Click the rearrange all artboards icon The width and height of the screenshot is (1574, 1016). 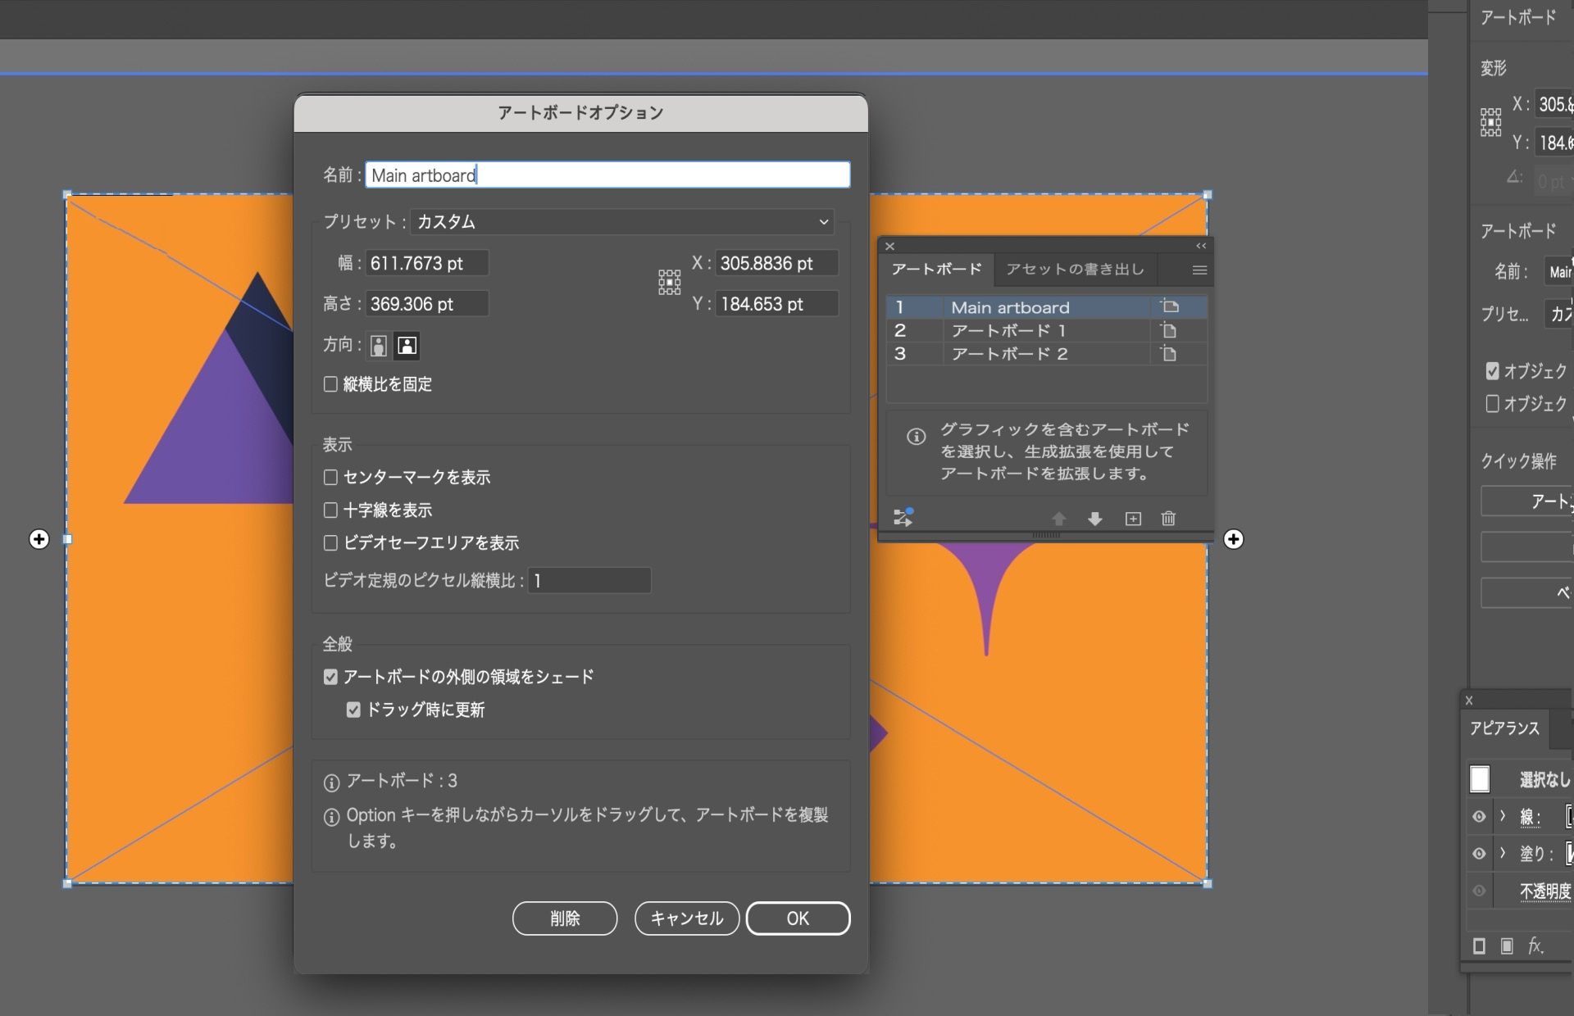click(903, 517)
